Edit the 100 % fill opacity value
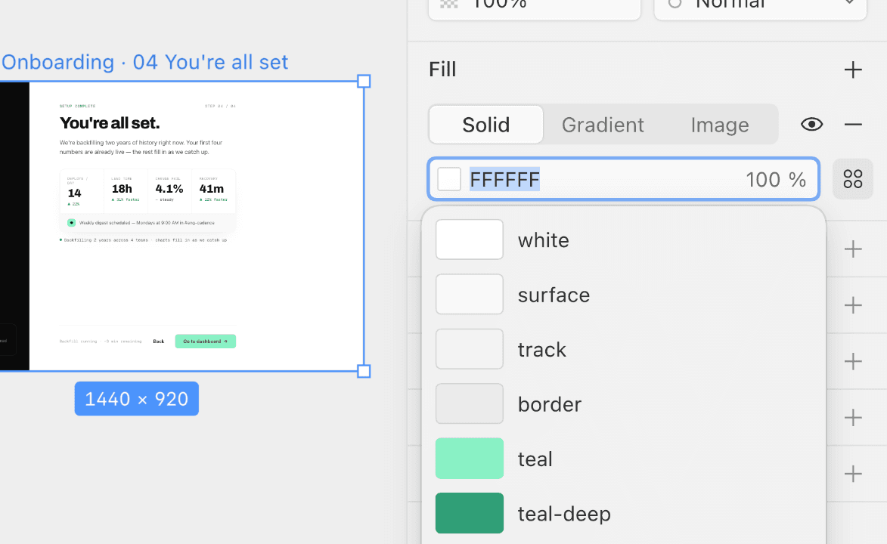Viewport: 887px width, 544px height. (x=776, y=179)
